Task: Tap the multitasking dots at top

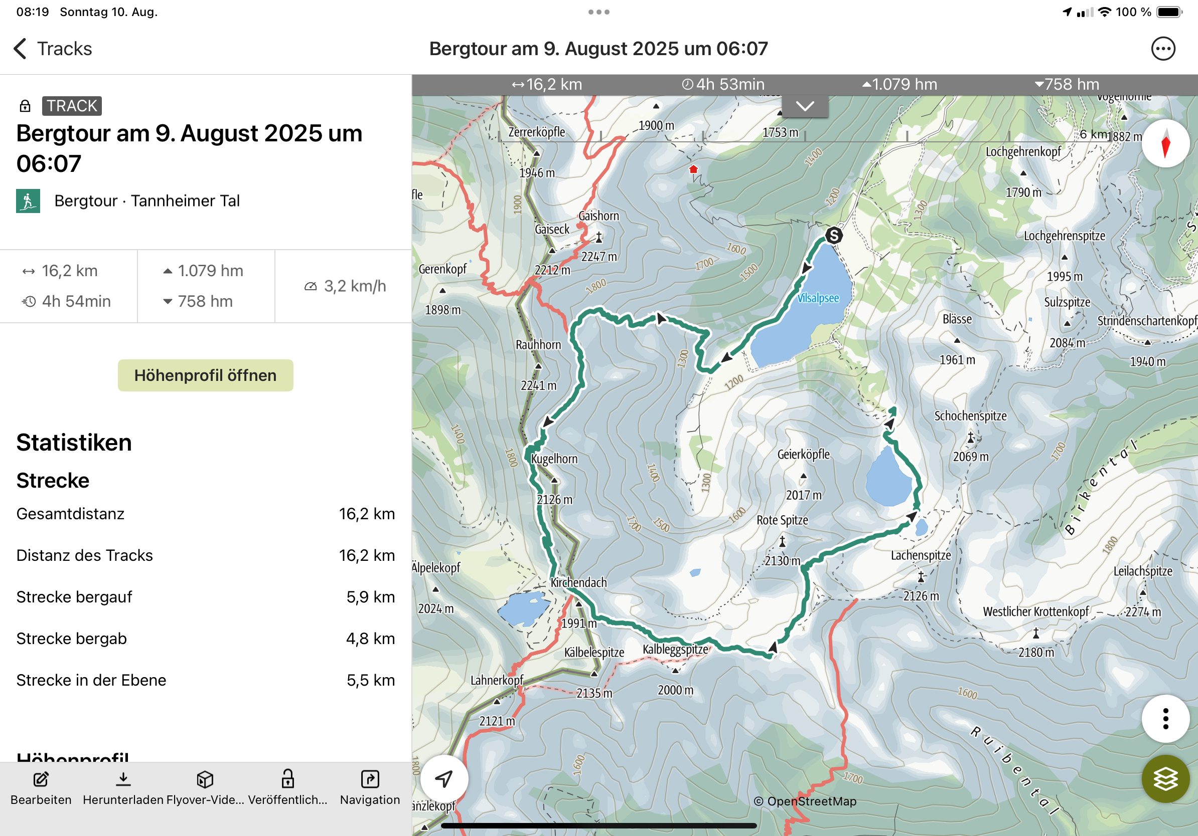Action: point(598,12)
